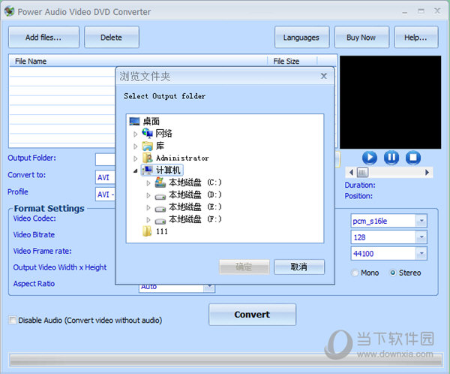Open the 128 audio bitrate dropdown
Image resolution: width=450 pixels, height=374 pixels.
tap(421, 237)
